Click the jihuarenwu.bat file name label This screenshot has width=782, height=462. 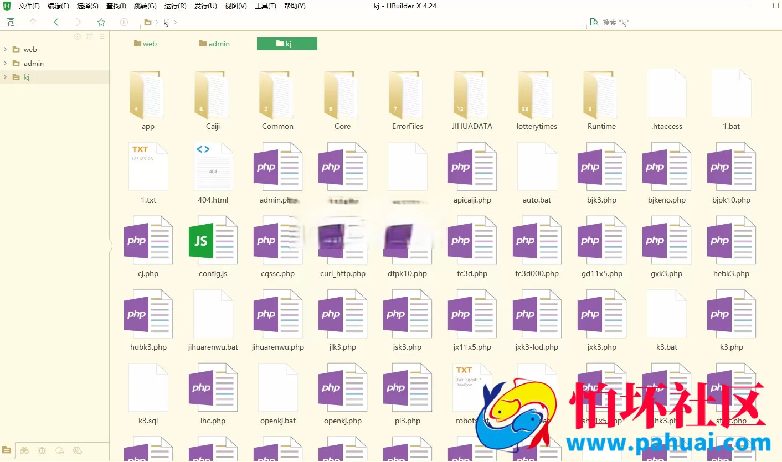[x=213, y=347]
